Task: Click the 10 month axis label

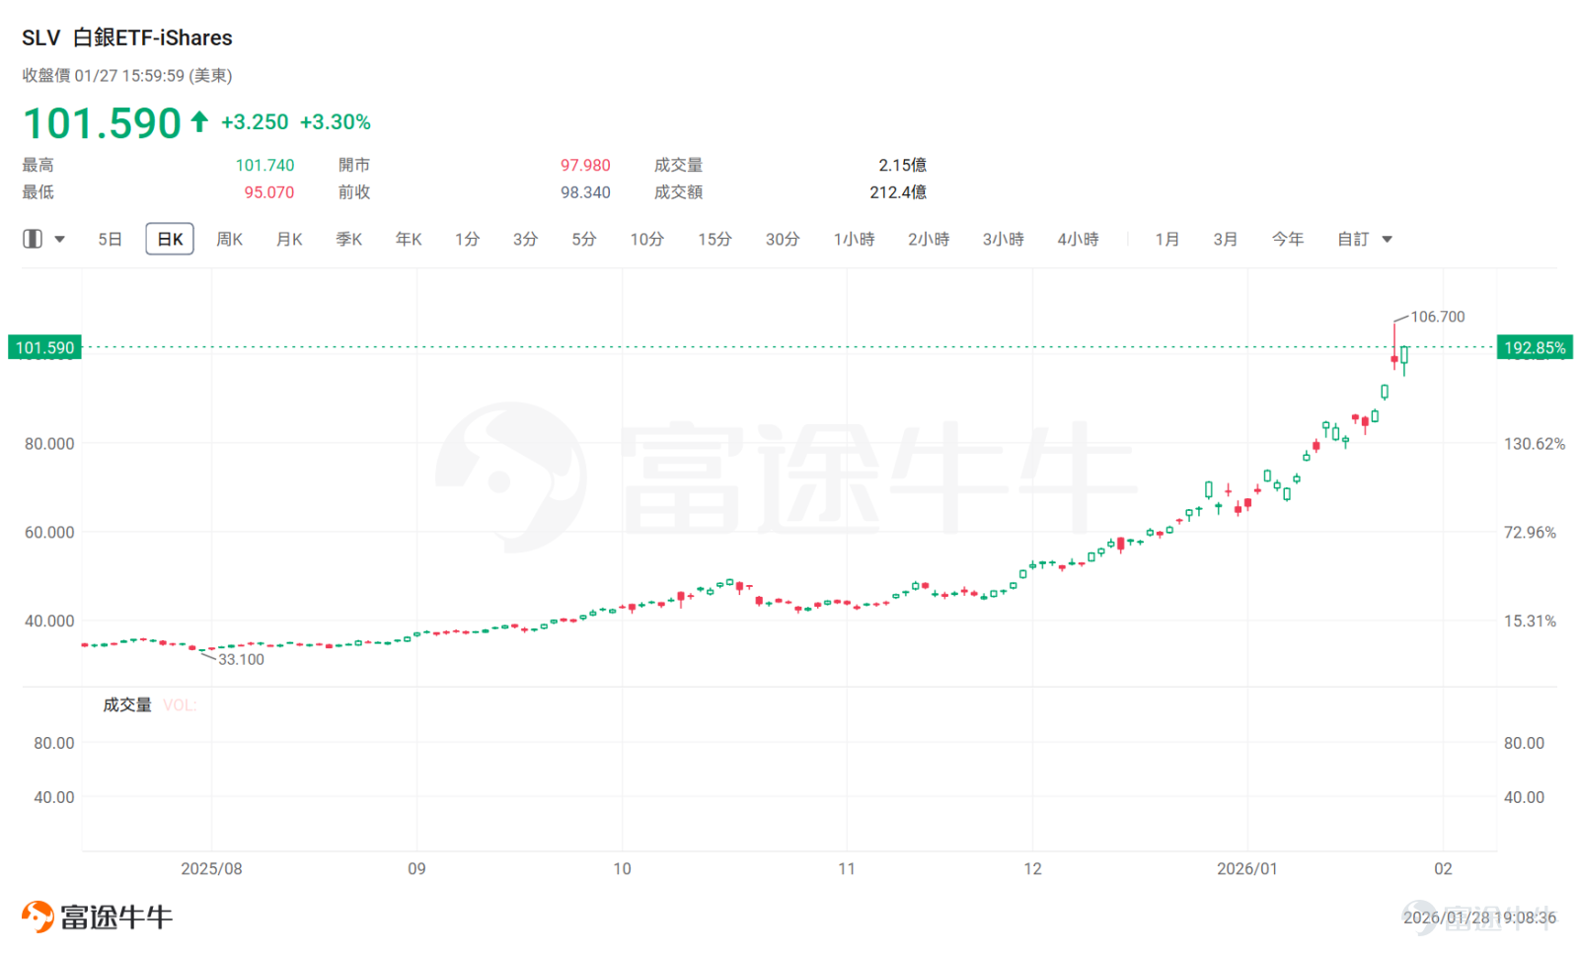Action: (x=622, y=869)
